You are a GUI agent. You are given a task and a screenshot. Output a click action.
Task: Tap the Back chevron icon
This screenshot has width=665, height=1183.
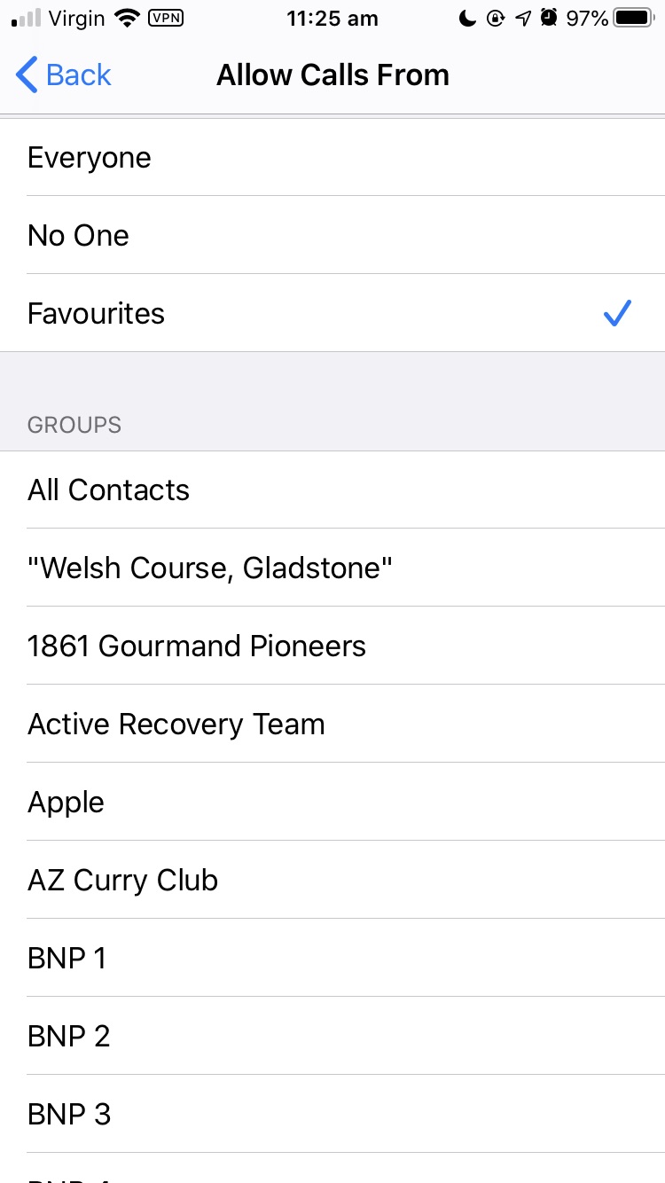27,75
